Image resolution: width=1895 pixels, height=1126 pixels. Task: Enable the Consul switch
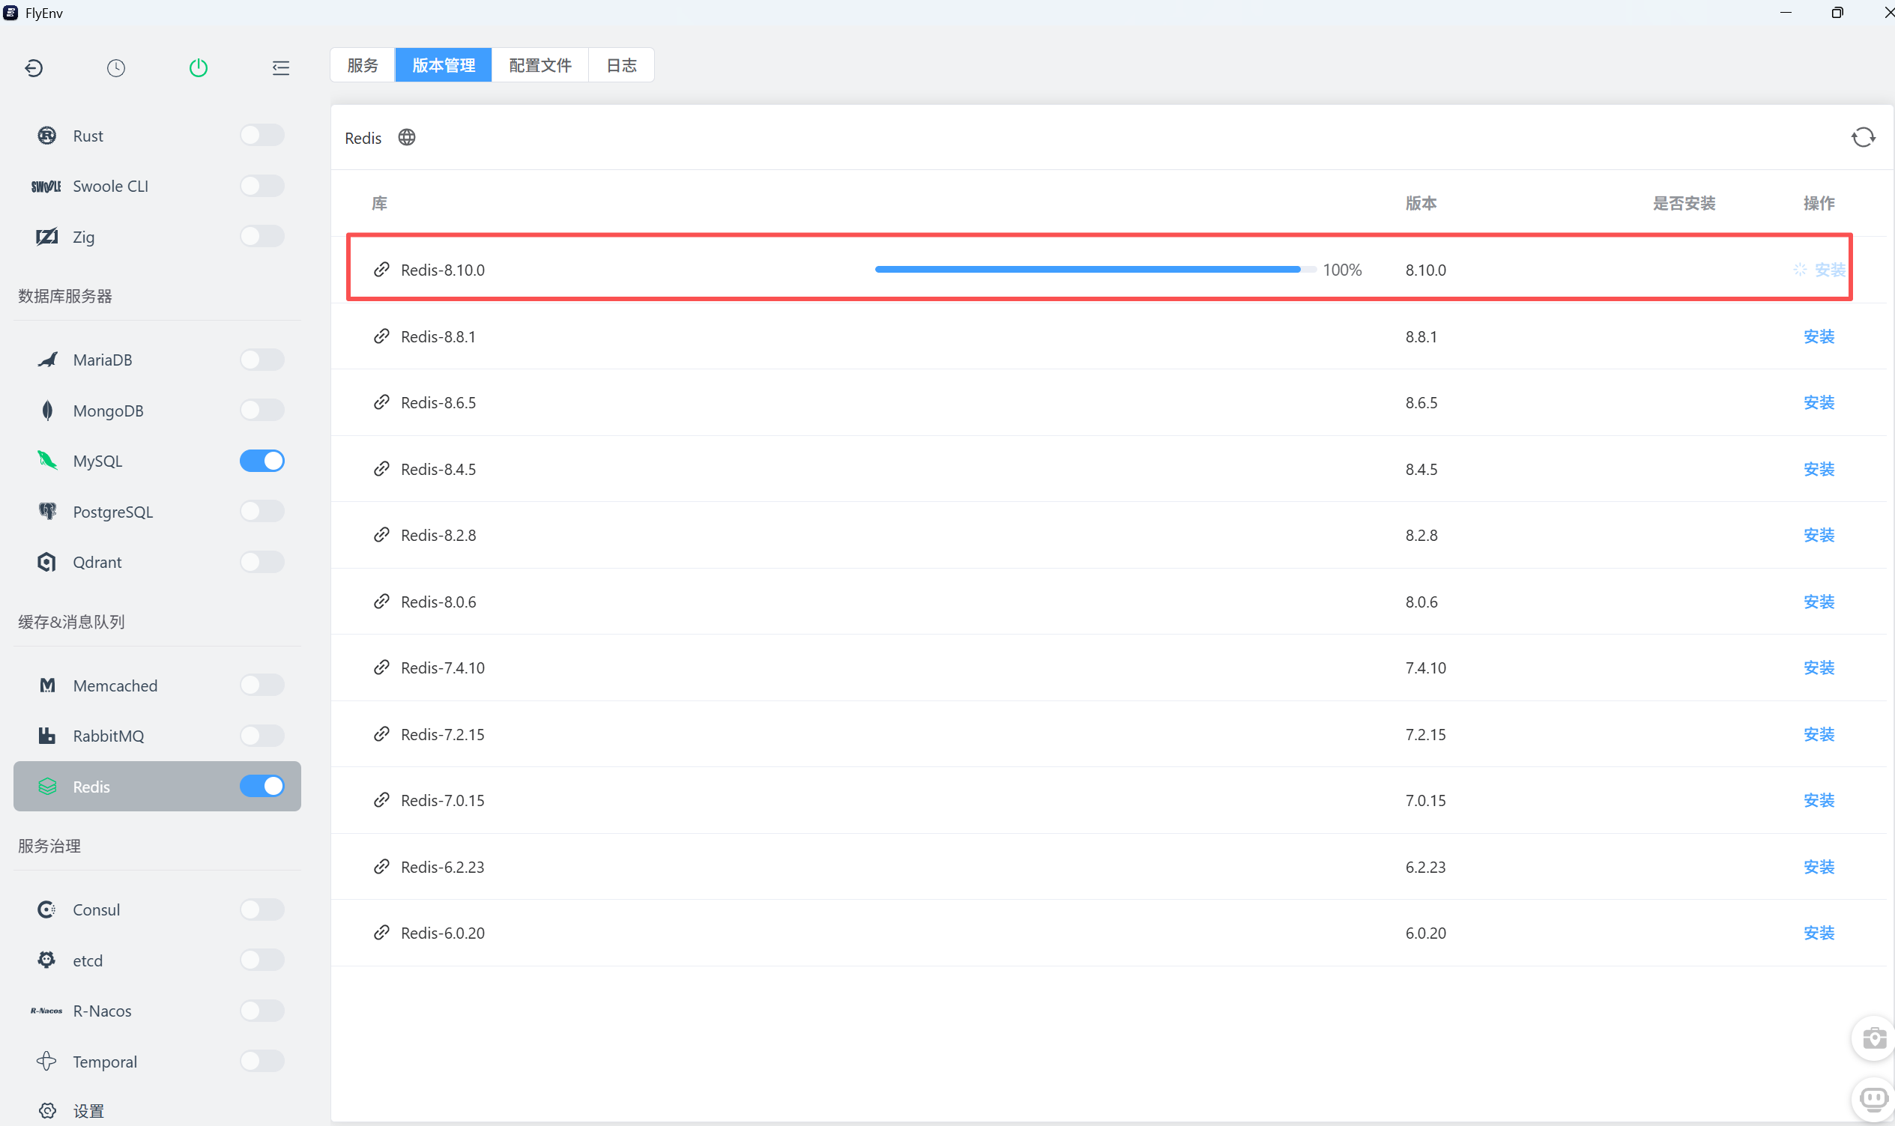point(262,909)
